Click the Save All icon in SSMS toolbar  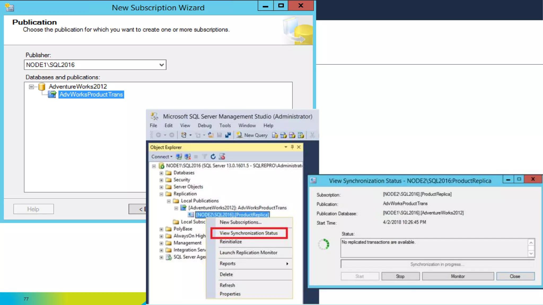coord(228,135)
